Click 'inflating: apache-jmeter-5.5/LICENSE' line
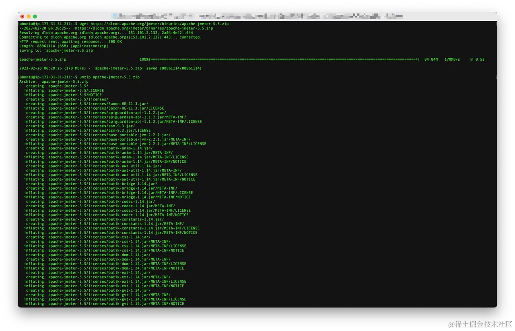The height and width of the screenshot is (331, 515). pyautogui.click(x=64, y=90)
